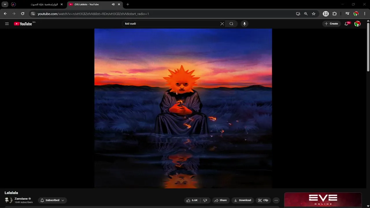Open the EVE Online ad banner

click(323, 200)
